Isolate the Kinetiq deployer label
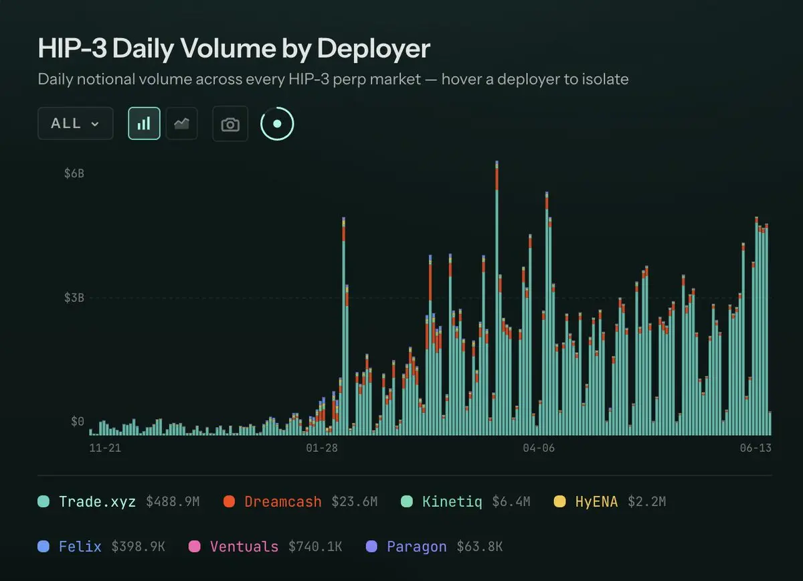This screenshot has height=581, width=803. [x=452, y=501]
